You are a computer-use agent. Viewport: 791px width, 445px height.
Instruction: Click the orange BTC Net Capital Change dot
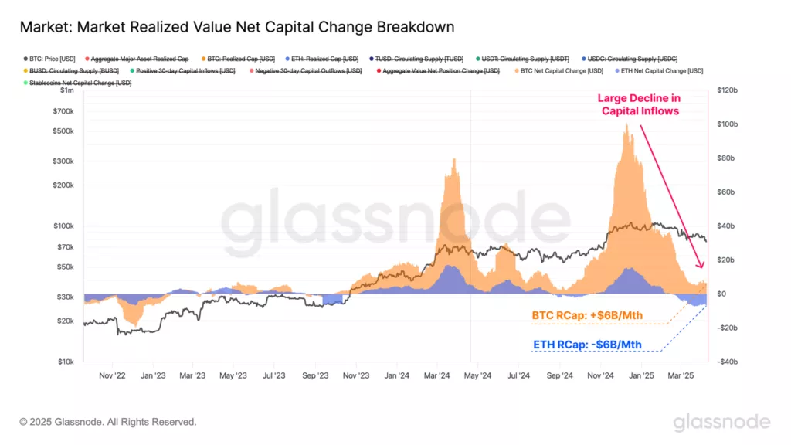(x=516, y=70)
